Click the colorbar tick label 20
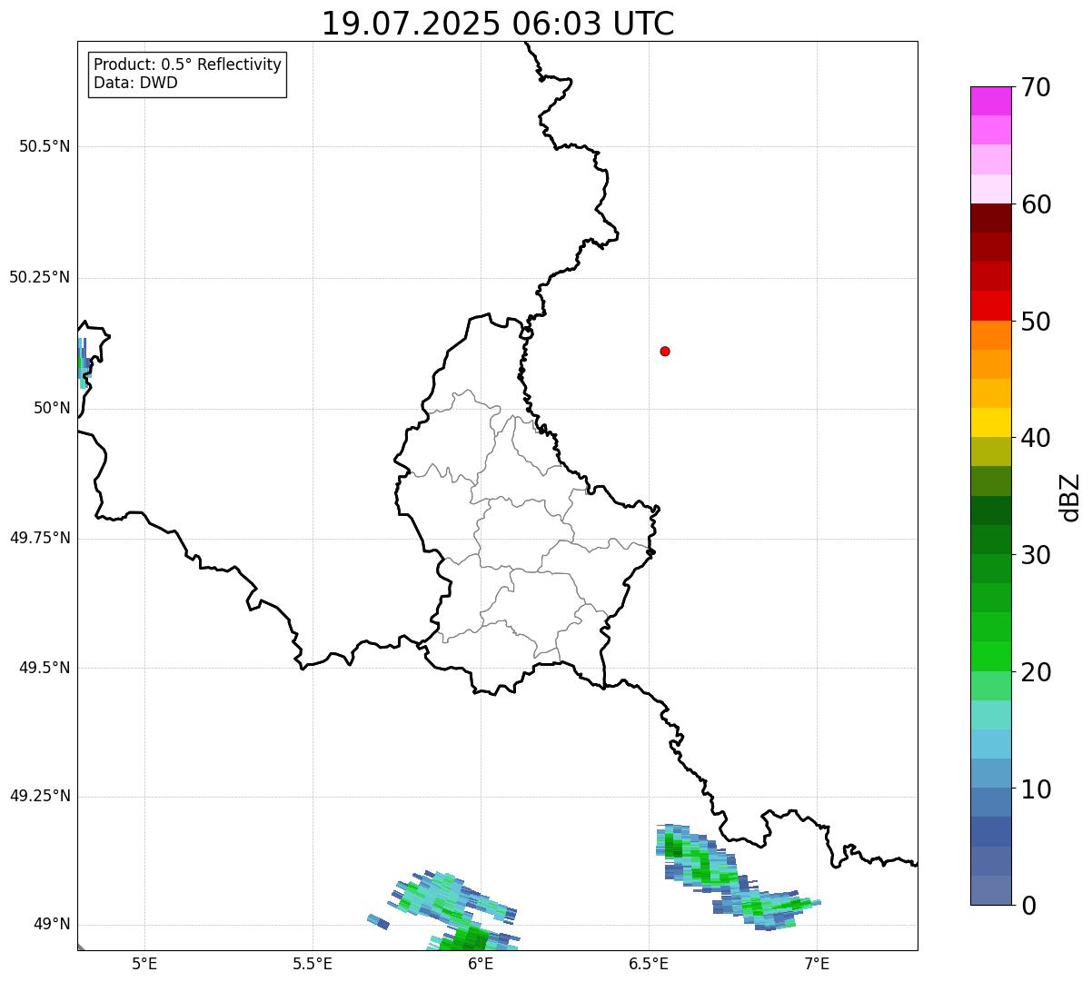This screenshot has height=982, width=1092. 1036,672
